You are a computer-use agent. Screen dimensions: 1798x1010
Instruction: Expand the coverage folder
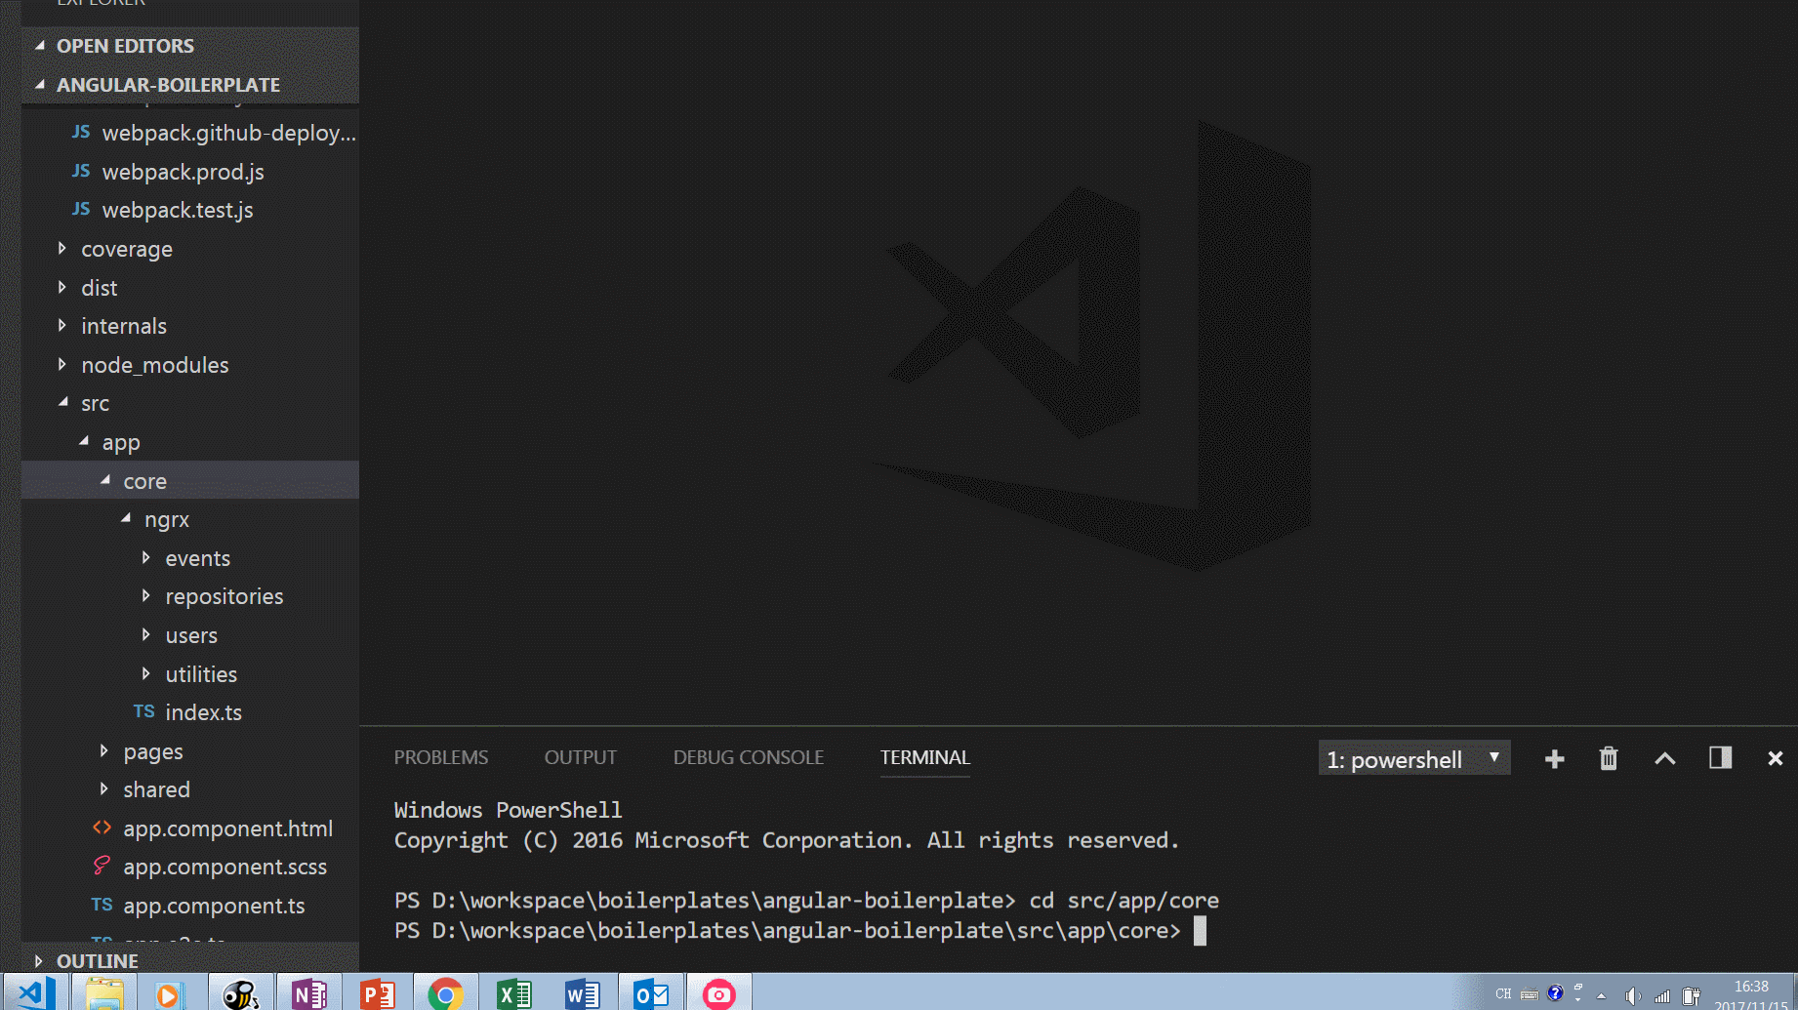[x=190, y=249]
